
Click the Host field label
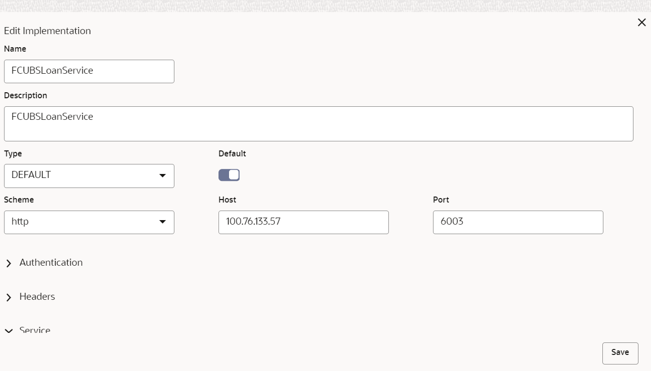(227, 200)
